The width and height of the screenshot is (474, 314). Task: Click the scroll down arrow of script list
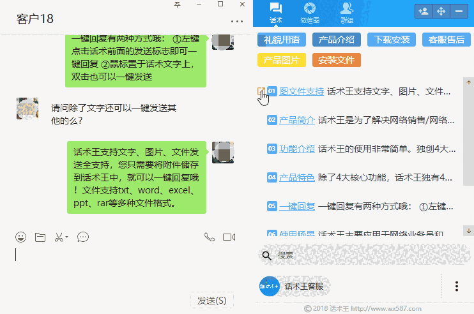click(x=468, y=231)
